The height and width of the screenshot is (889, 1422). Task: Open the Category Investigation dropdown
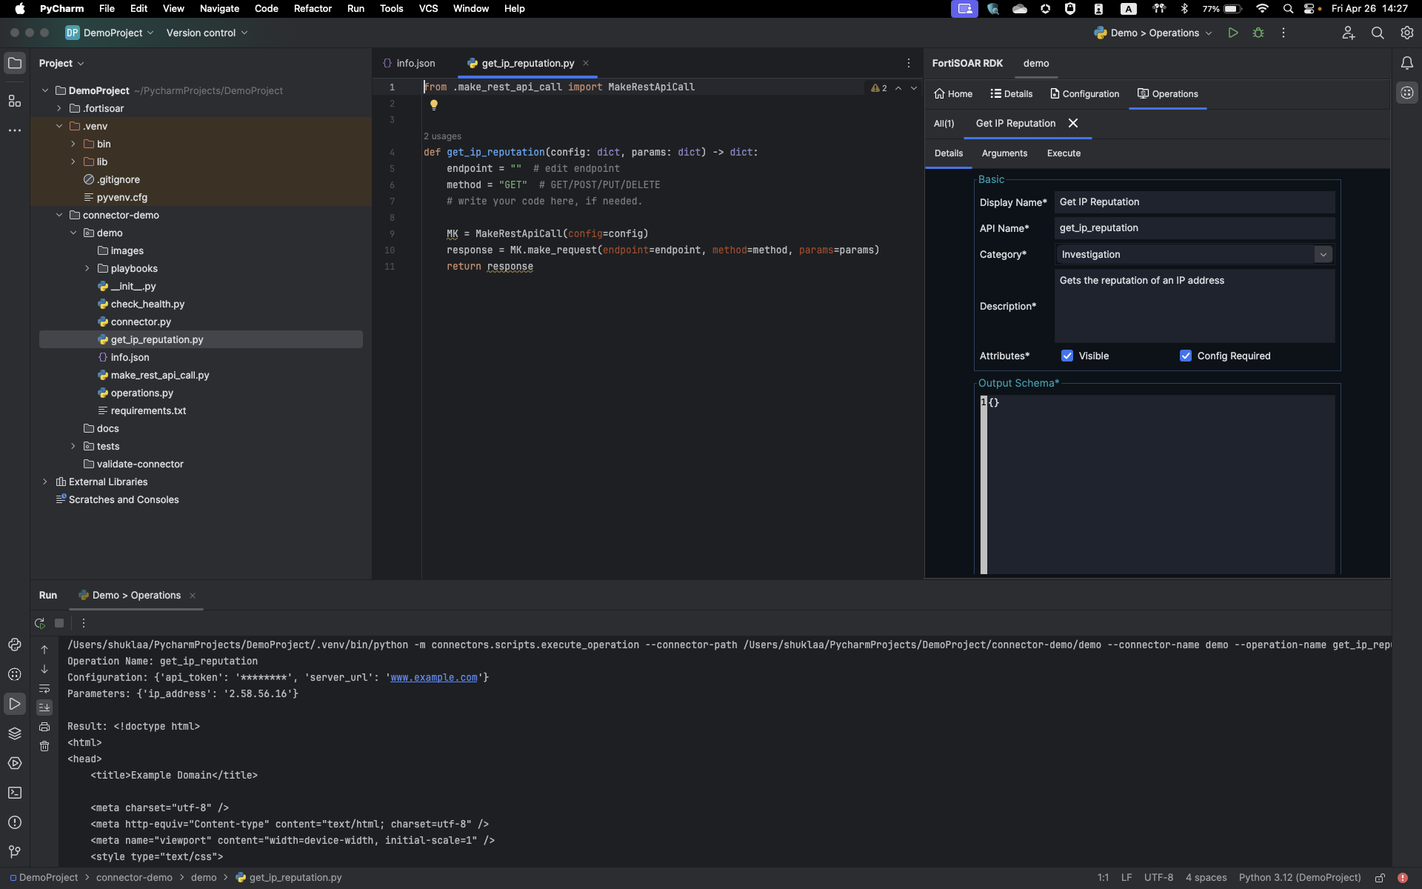(x=1323, y=254)
